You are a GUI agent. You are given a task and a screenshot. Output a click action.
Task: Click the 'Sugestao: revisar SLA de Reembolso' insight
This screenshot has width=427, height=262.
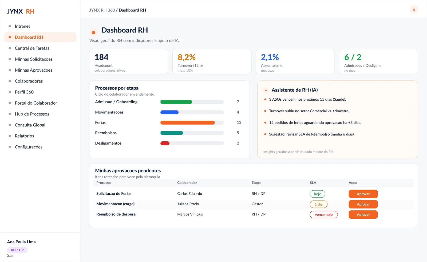312,134
